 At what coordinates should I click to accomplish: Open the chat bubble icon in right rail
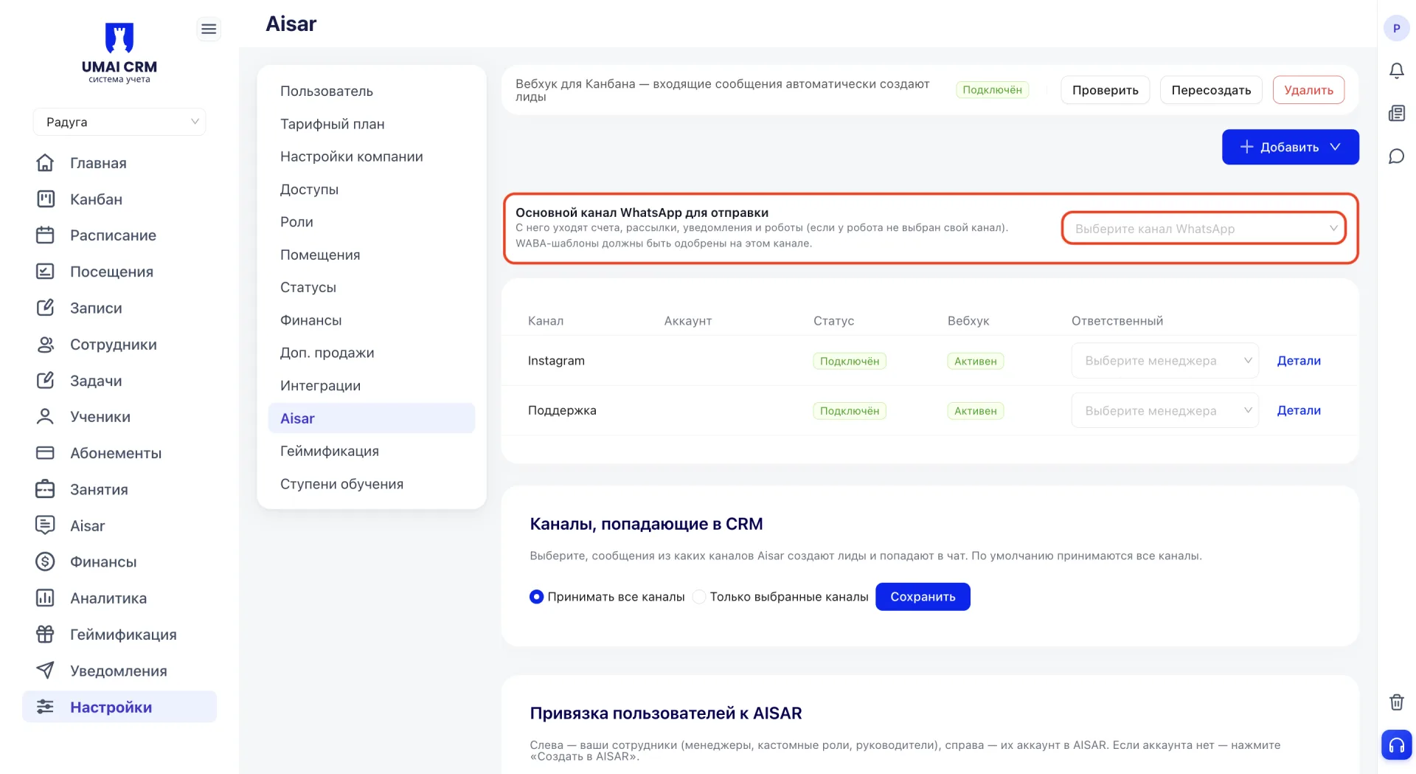click(1396, 156)
